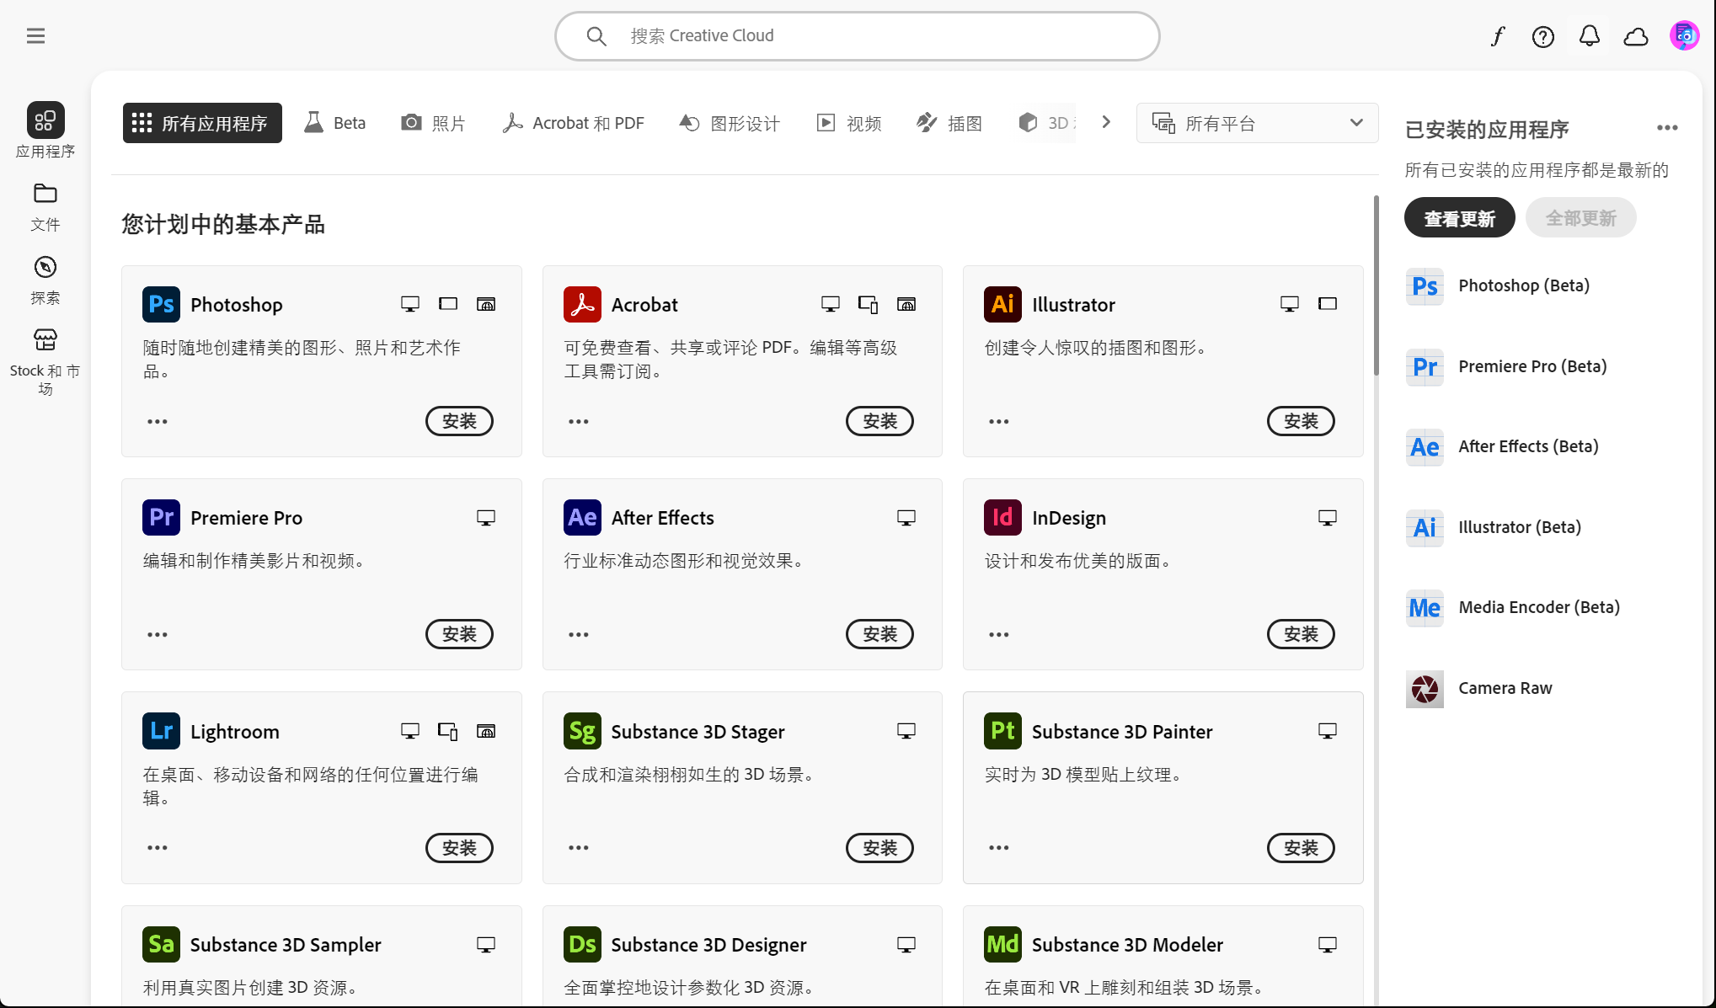Open Camera Raw from the installed apps list
This screenshot has height=1008, width=1716.
click(x=1505, y=688)
